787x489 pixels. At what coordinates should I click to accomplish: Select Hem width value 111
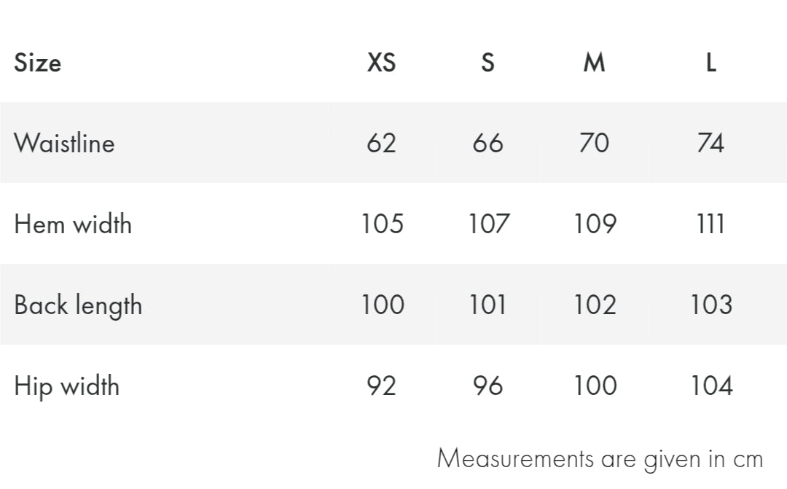pos(710,224)
